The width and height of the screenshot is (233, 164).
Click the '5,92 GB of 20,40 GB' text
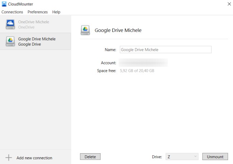[x=137, y=71]
